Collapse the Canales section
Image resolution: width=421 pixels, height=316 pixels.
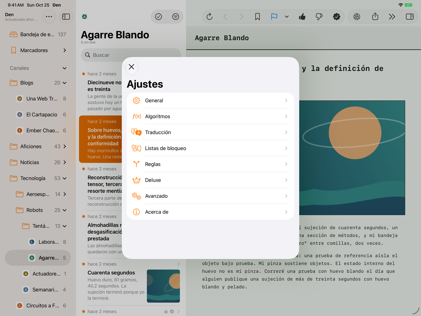65,68
